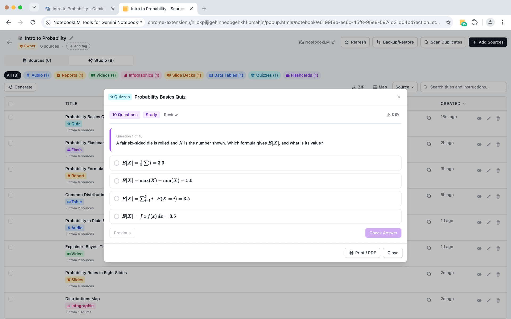Delete the quiz row created 18m ago
Image resolution: width=511 pixels, height=319 pixels.
[498, 119]
